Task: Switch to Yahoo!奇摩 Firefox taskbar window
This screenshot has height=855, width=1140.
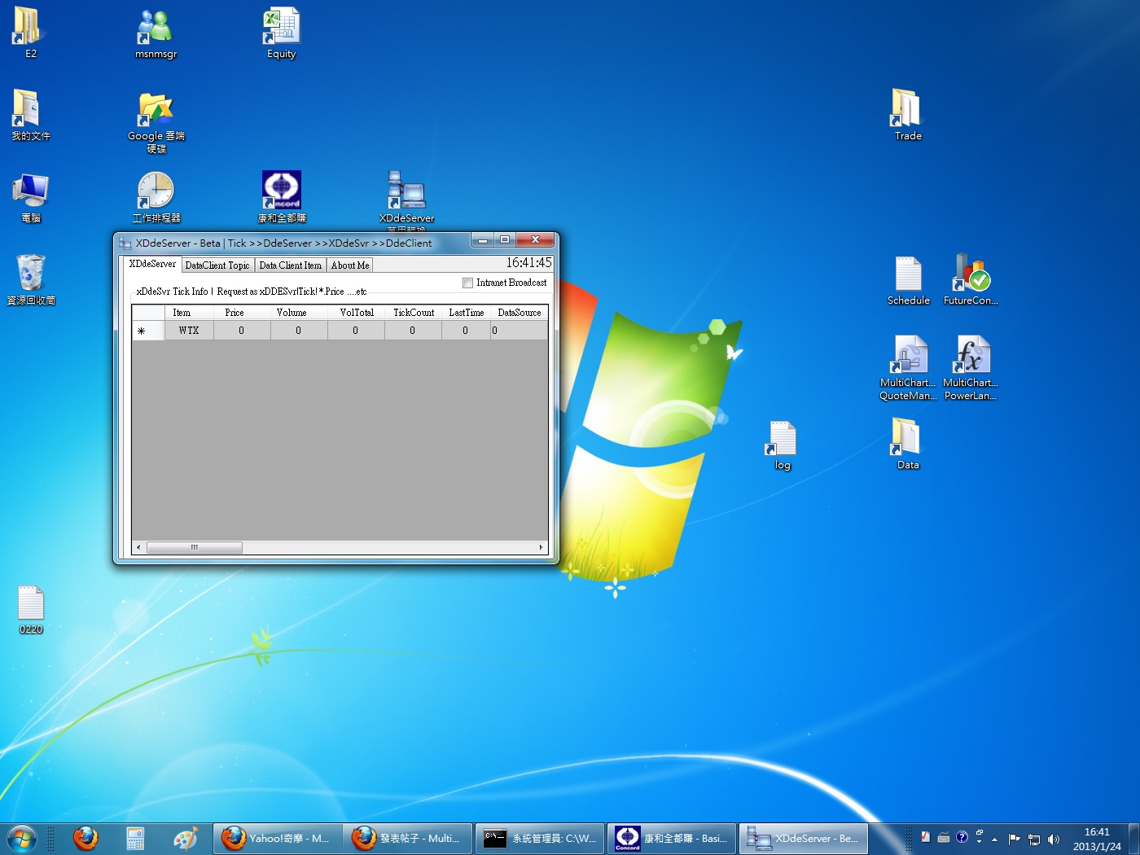Action: (278, 838)
